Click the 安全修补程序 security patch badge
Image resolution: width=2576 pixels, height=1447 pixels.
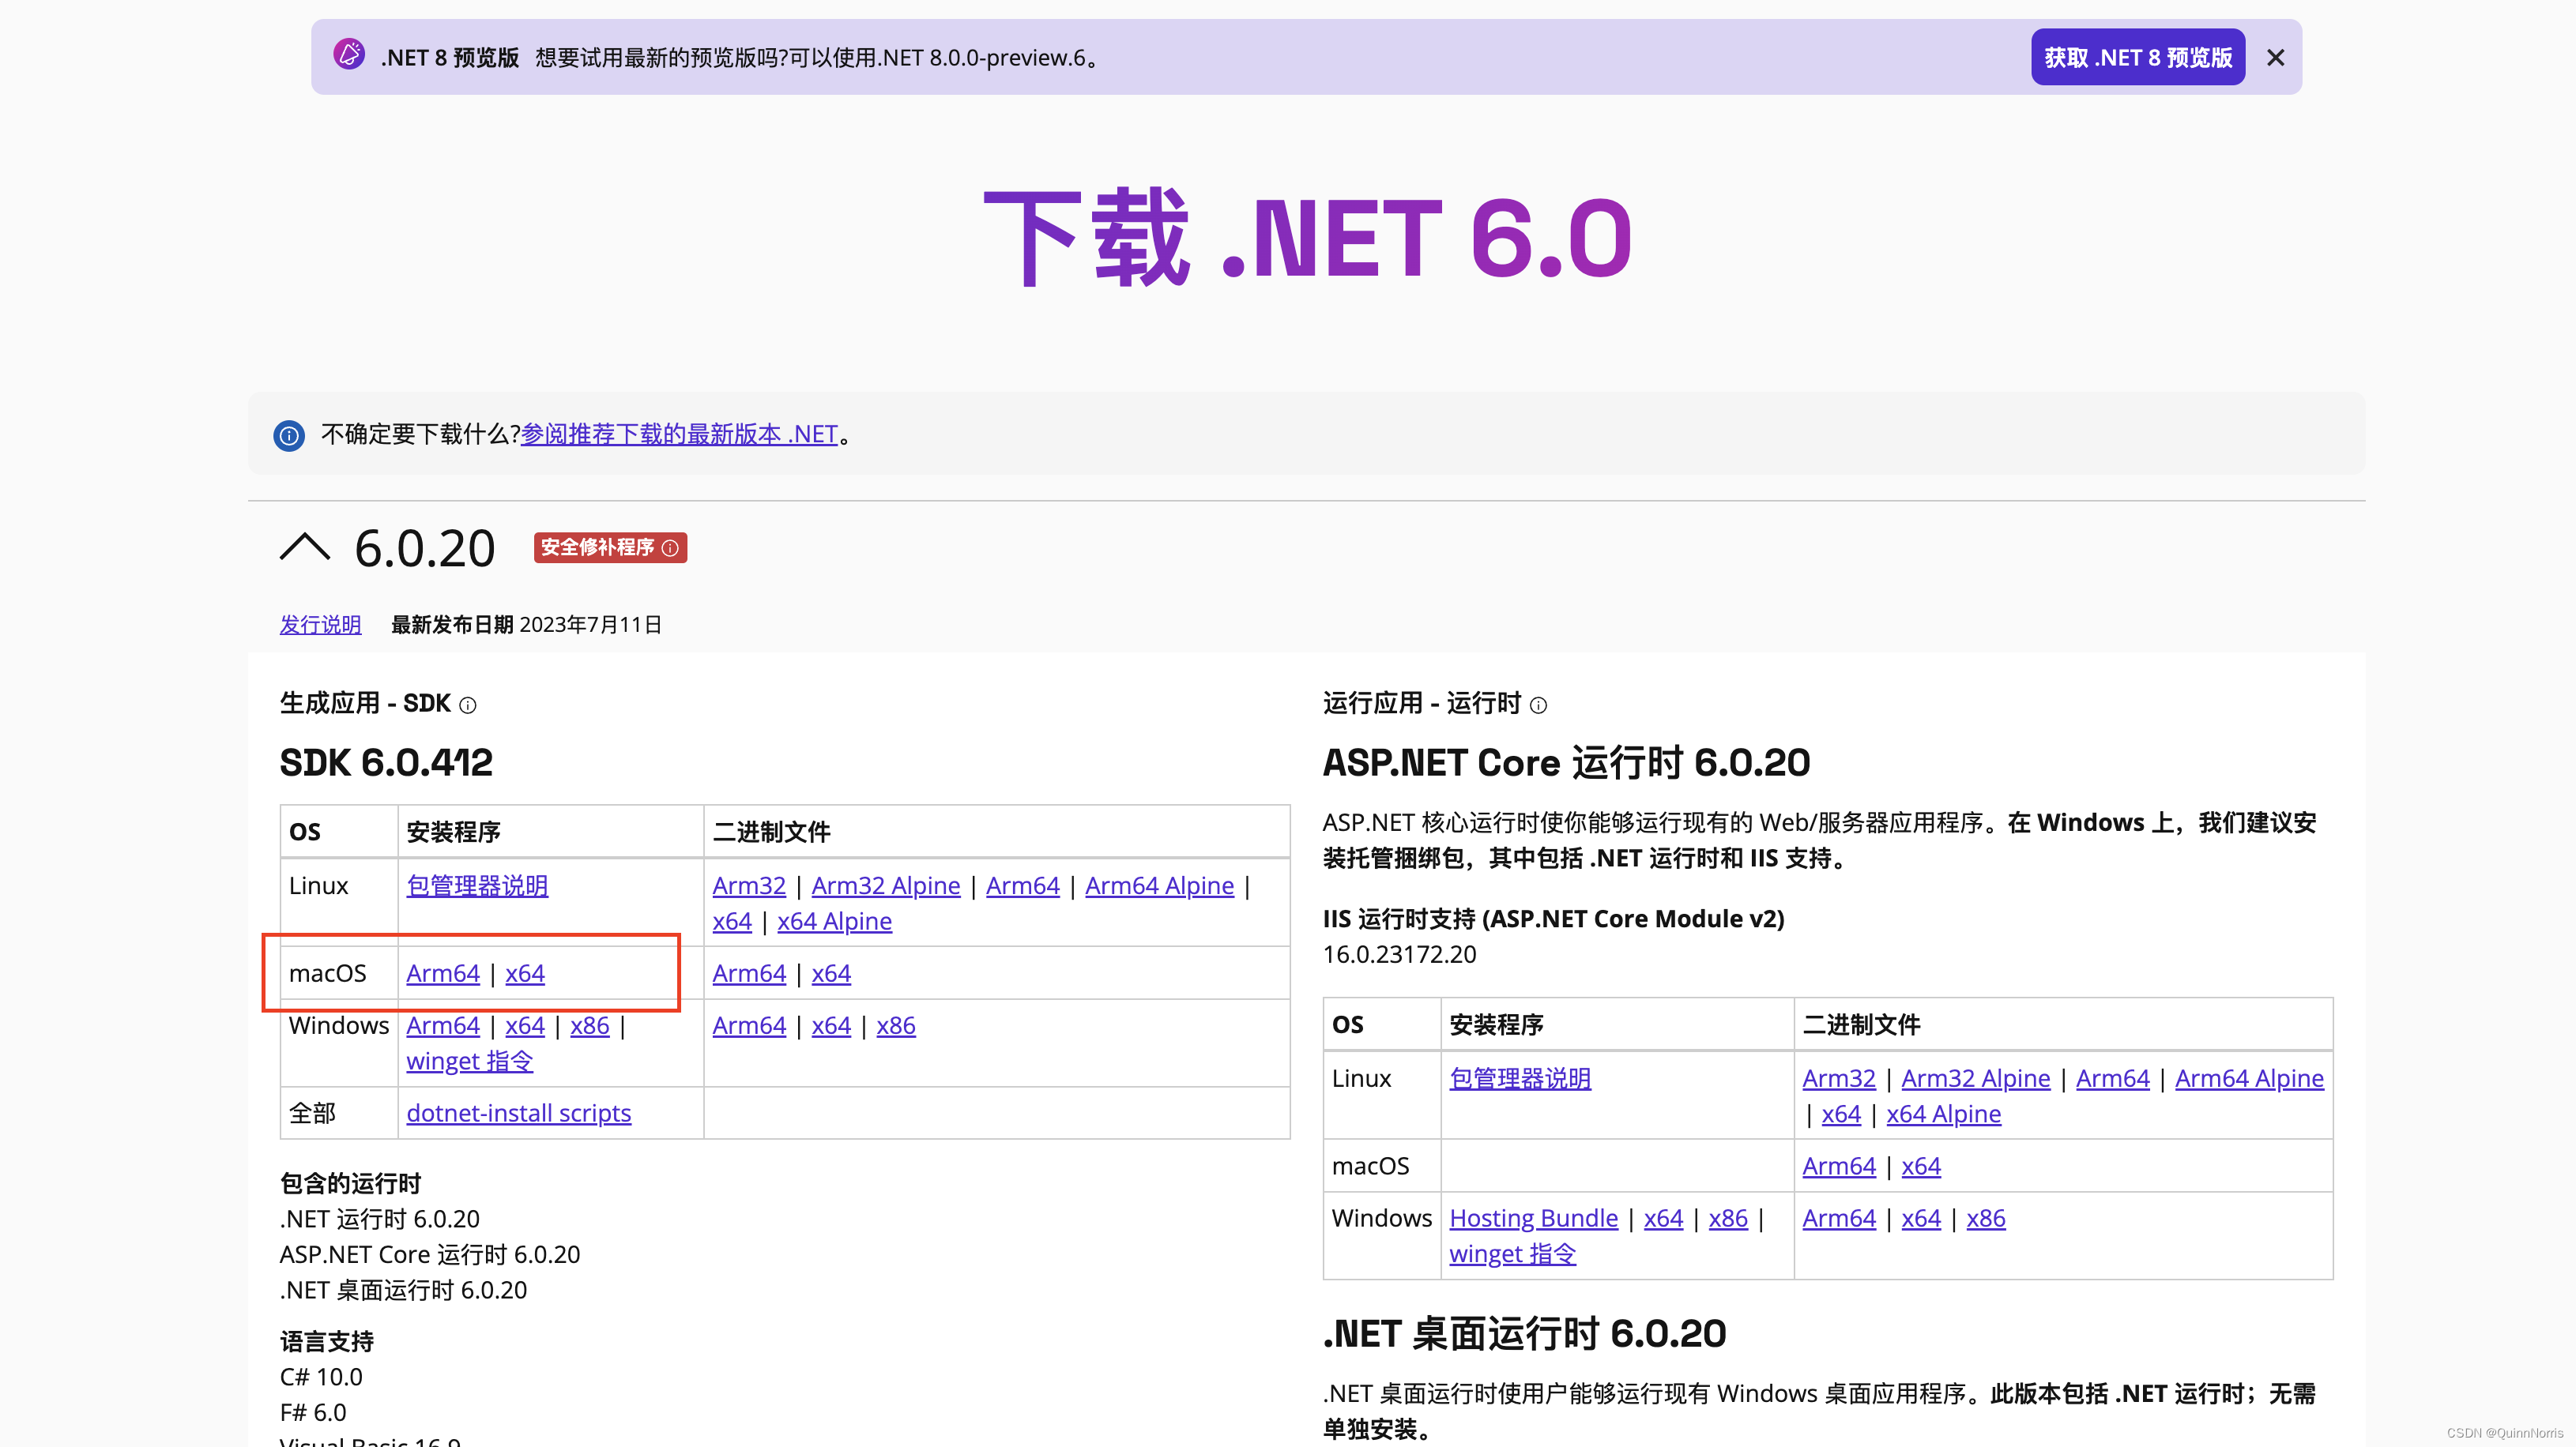click(610, 547)
